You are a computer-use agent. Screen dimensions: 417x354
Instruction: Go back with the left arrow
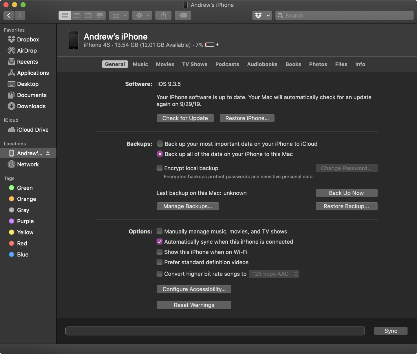pyautogui.click(x=9, y=15)
